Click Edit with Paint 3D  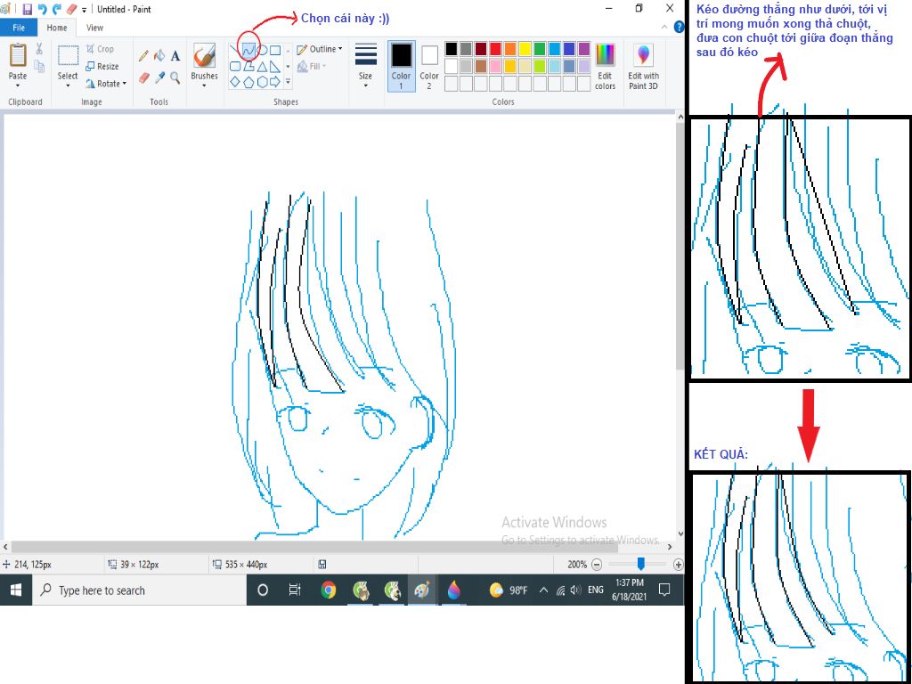[643, 66]
